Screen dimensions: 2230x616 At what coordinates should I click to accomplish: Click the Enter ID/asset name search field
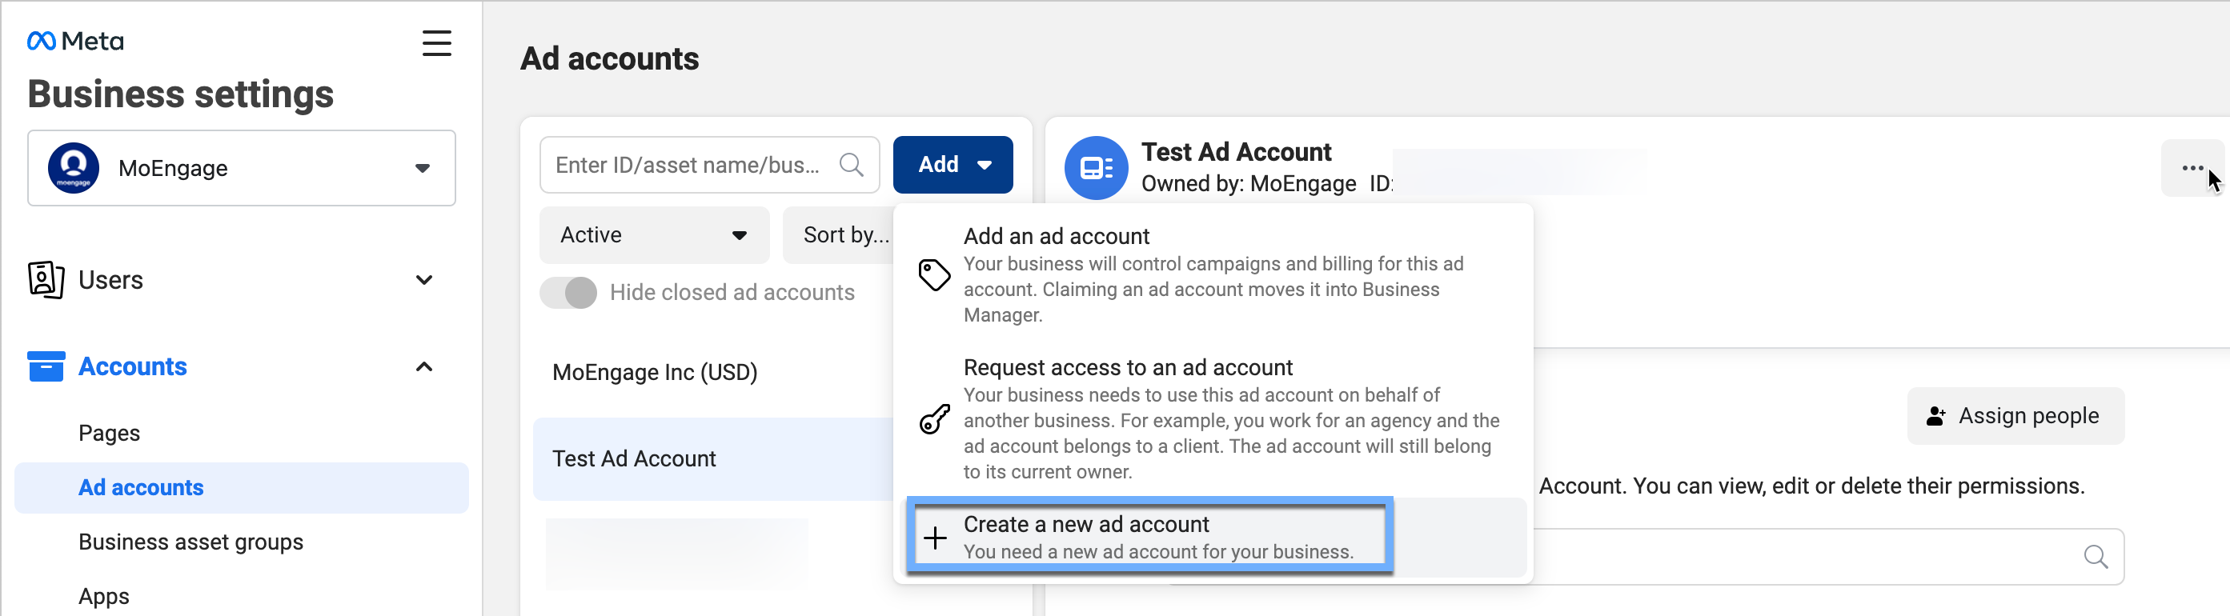pyautogui.click(x=688, y=164)
